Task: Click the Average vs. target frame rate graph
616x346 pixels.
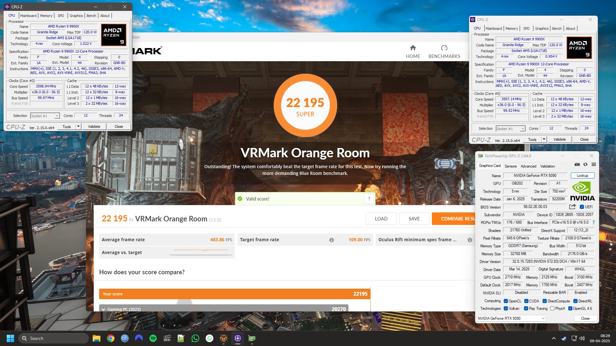Action: [201, 252]
